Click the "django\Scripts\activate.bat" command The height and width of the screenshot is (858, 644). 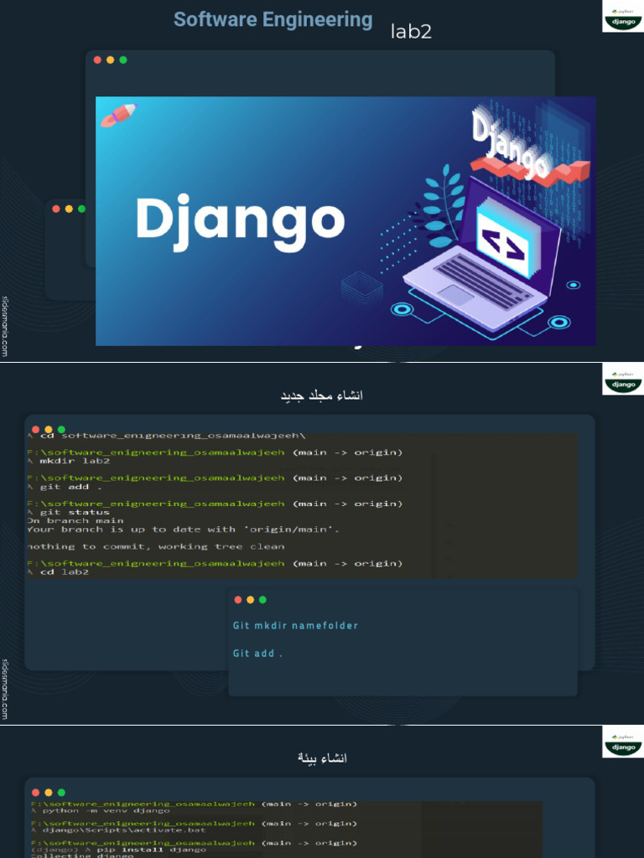pos(124,830)
